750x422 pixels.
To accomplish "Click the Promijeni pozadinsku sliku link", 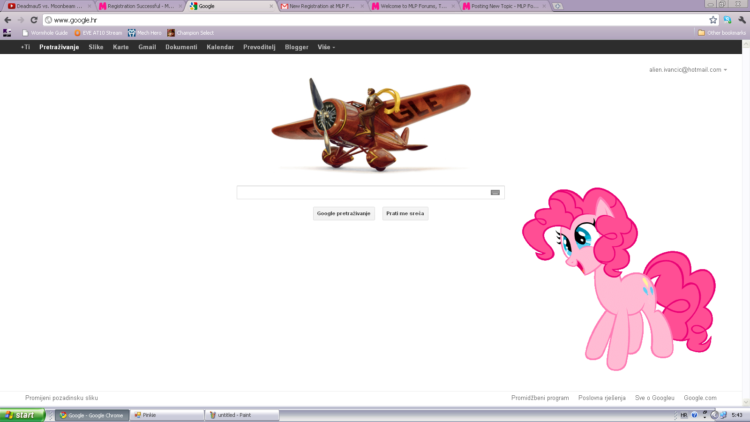I will tap(61, 398).
